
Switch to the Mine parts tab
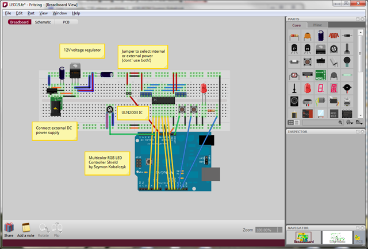(317, 25)
